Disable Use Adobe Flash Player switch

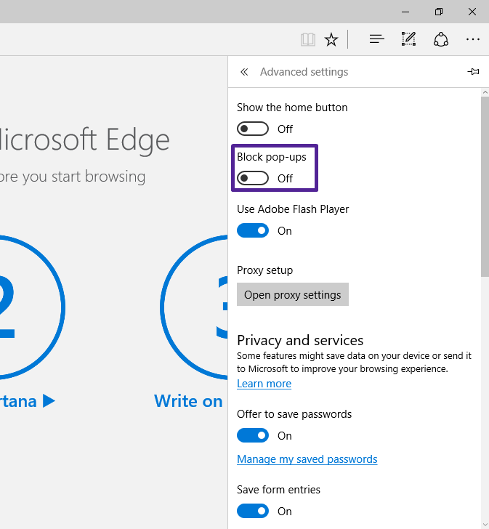coord(253,230)
